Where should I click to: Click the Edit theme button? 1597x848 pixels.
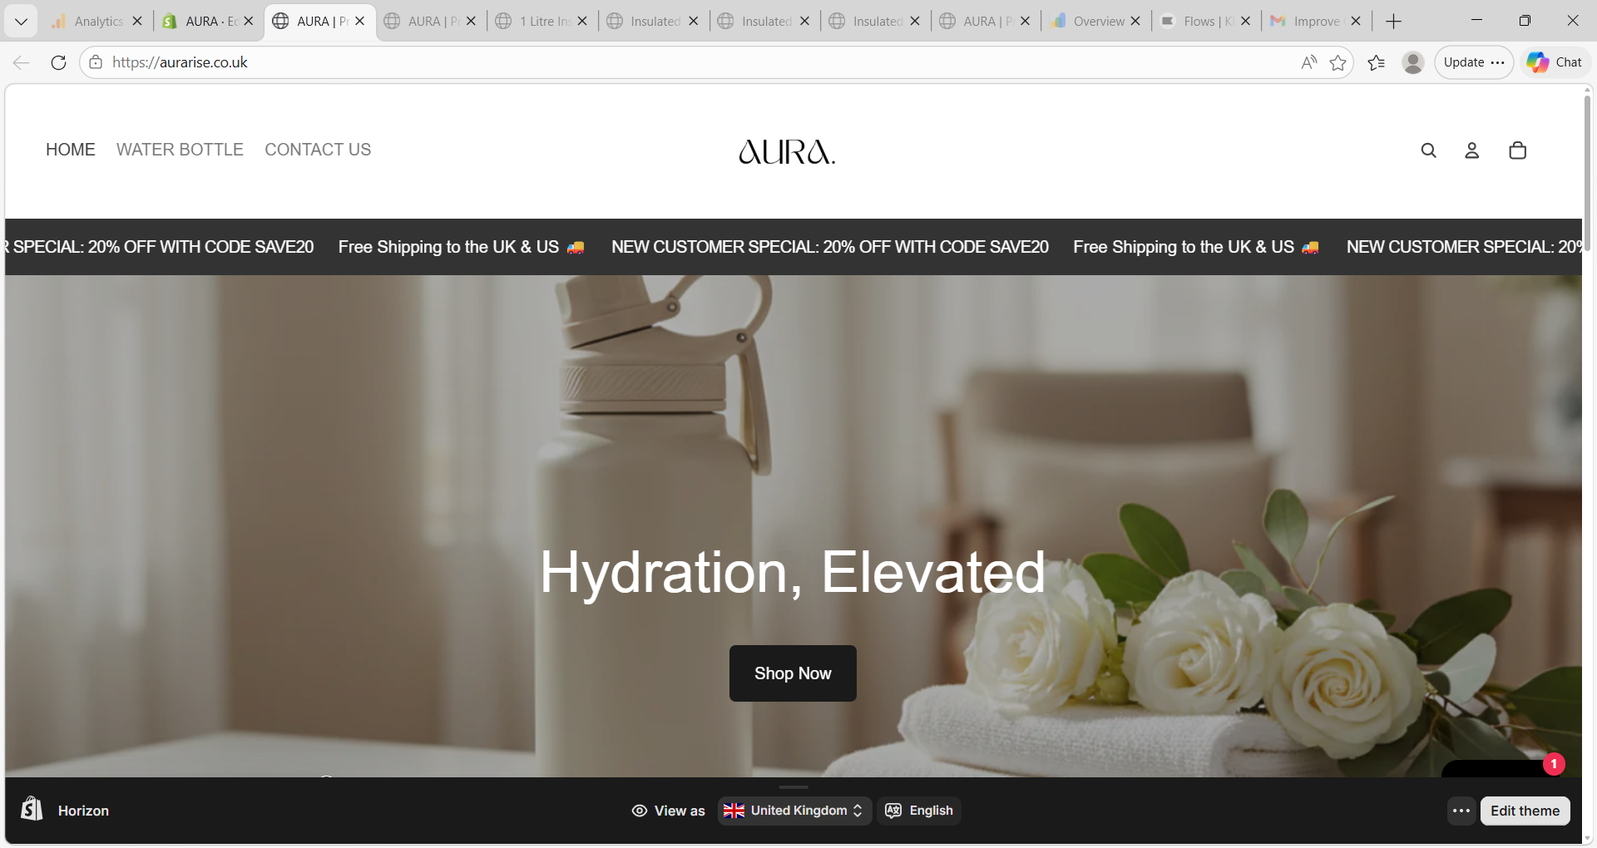pos(1525,811)
